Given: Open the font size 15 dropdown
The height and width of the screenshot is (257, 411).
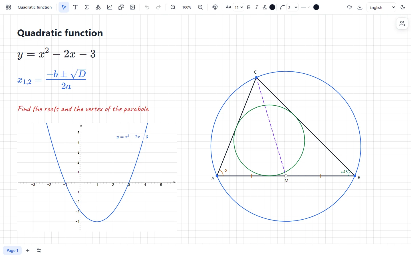Looking at the screenshot, I should point(239,7).
